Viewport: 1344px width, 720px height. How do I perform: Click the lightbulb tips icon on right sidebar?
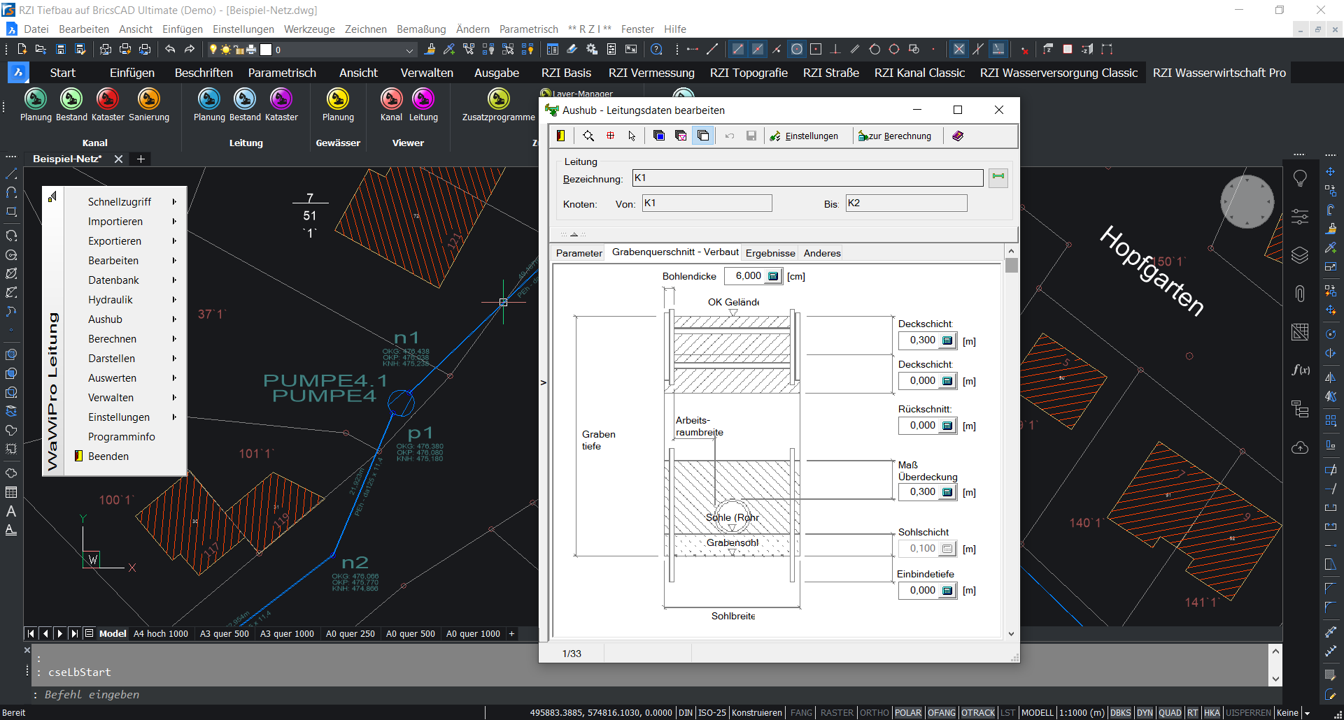point(1300,179)
